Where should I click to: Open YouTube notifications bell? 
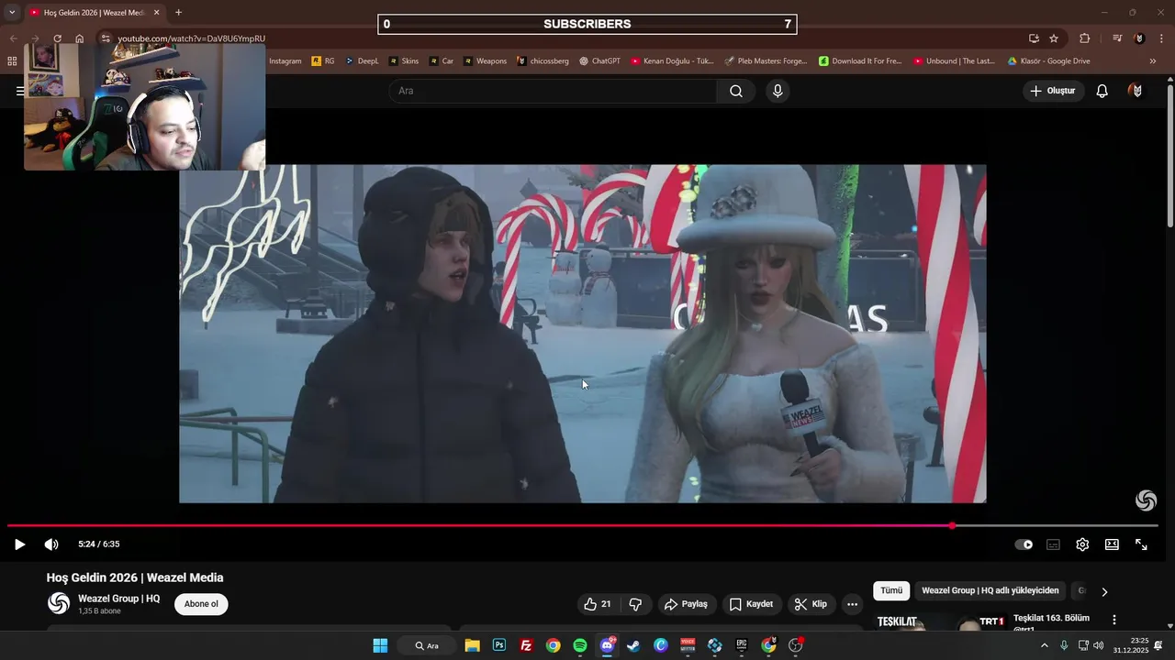(1102, 91)
